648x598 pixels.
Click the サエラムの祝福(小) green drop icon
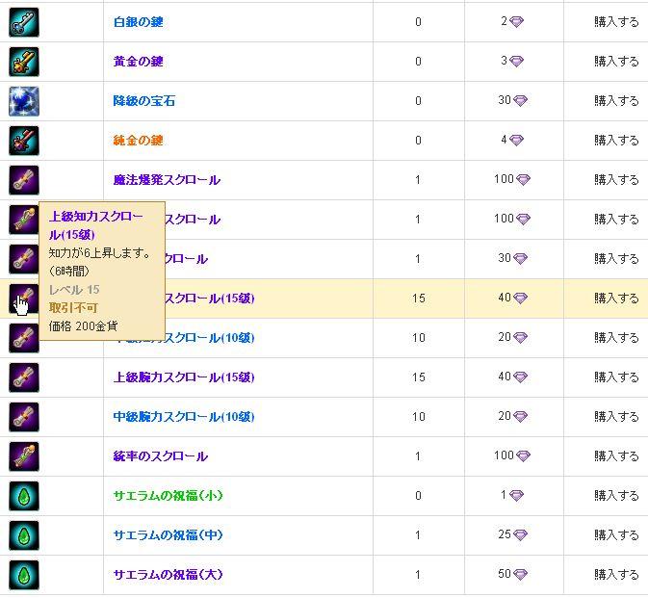click(x=24, y=496)
